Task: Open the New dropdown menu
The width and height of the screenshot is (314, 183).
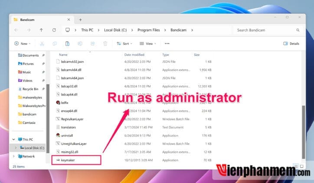Action: click(x=23, y=44)
